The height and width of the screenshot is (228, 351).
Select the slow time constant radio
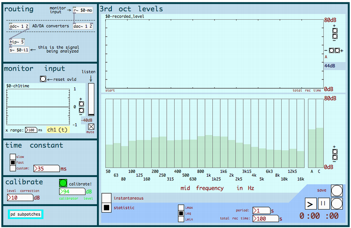[x=13, y=157]
